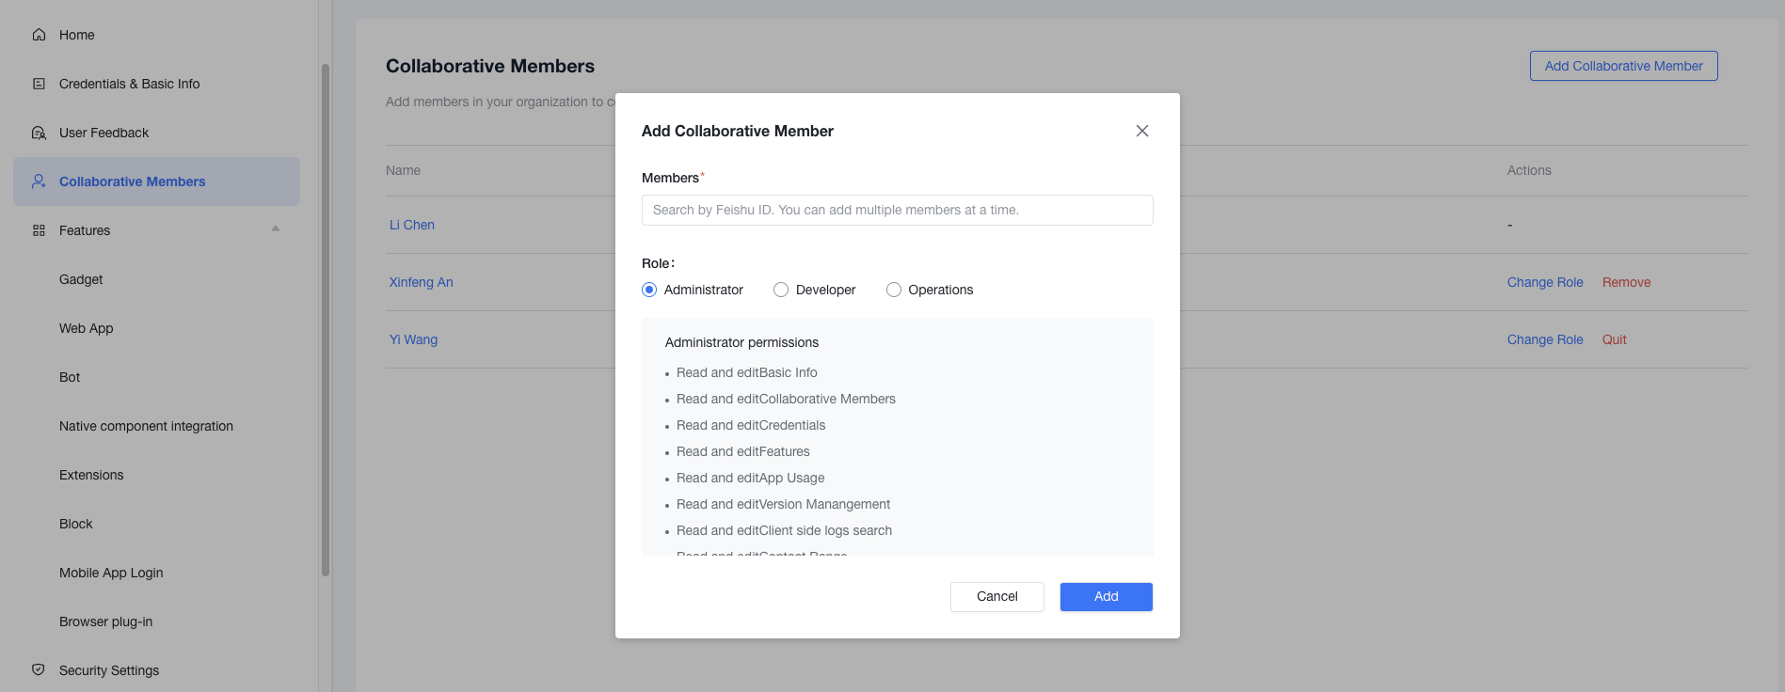Collapse the Features section arrow
This screenshot has height=692, width=1785.
(276, 229)
